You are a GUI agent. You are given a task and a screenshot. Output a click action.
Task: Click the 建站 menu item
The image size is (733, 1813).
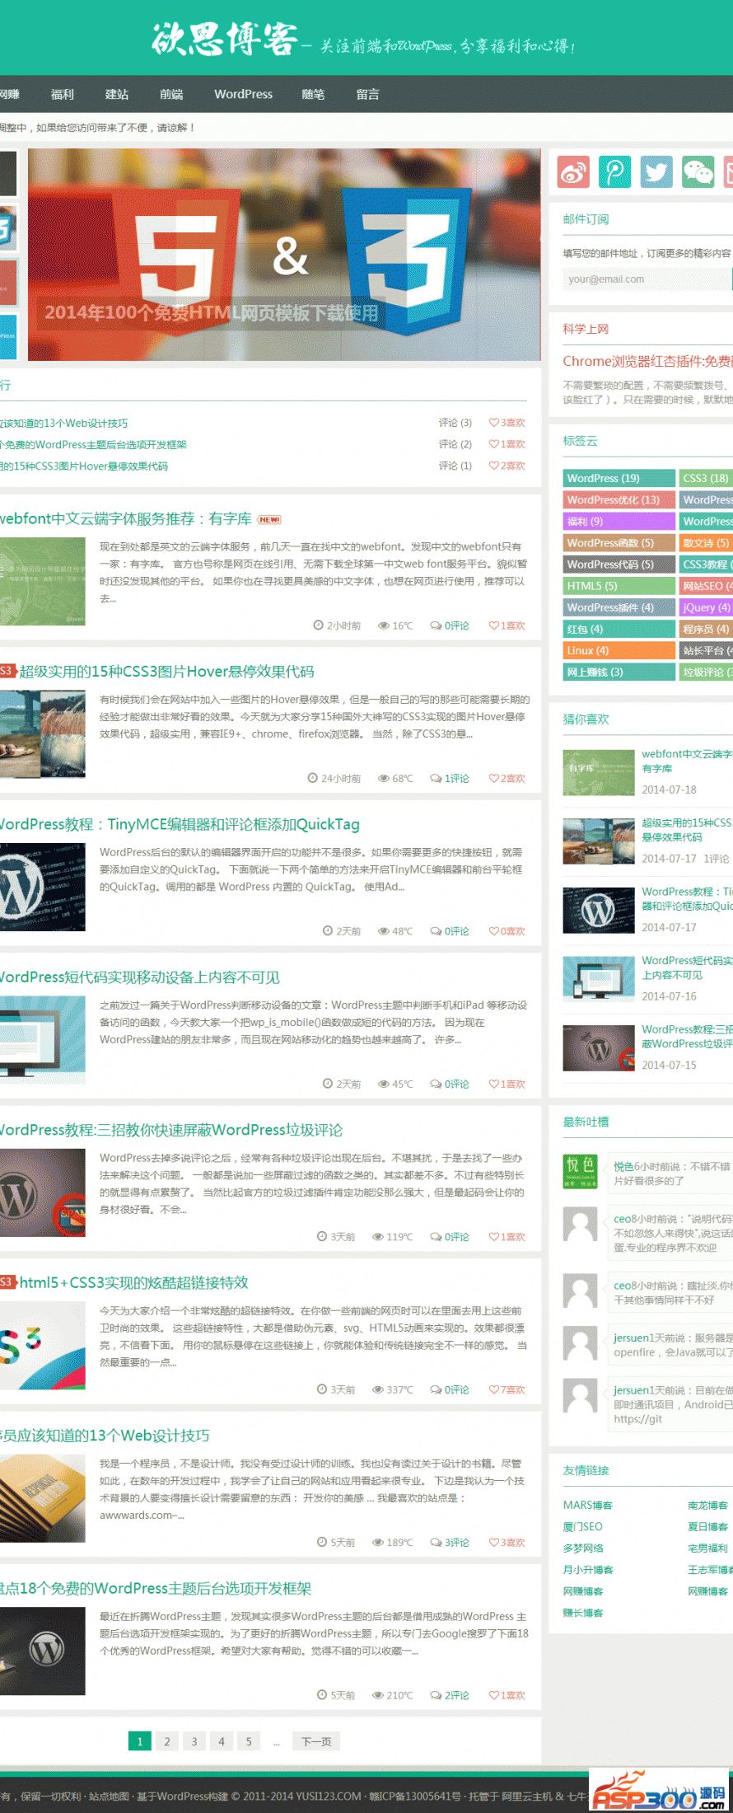[117, 94]
